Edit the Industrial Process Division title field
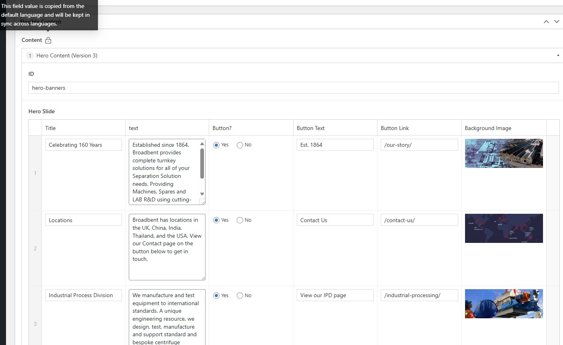Viewport: 563px width, 345px height. 84,295
